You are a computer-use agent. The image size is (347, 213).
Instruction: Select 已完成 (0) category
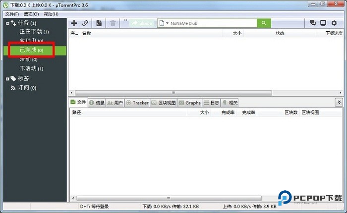click(31, 50)
